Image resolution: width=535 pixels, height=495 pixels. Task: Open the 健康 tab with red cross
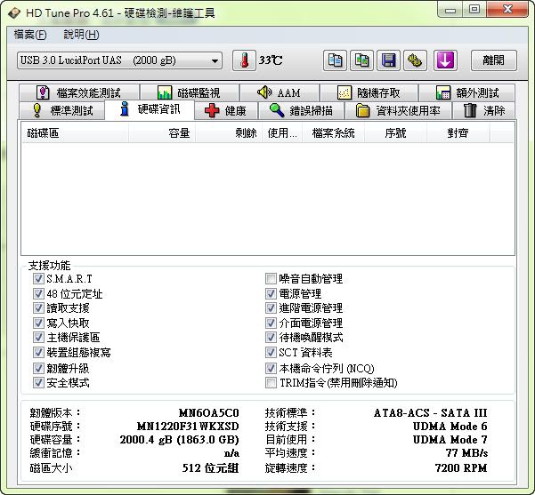point(225,111)
